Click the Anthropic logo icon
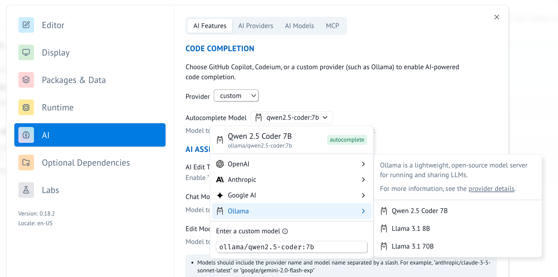Image resolution: width=558 pixels, height=277 pixels. click(220, 179)
